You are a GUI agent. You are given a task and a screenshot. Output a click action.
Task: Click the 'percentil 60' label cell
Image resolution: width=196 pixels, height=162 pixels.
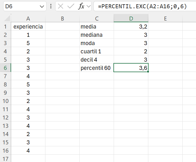[97, 68]
